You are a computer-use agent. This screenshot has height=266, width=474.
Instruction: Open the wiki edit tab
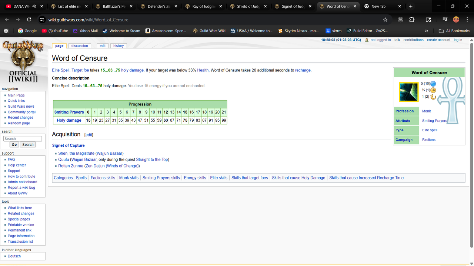[103, 46]
